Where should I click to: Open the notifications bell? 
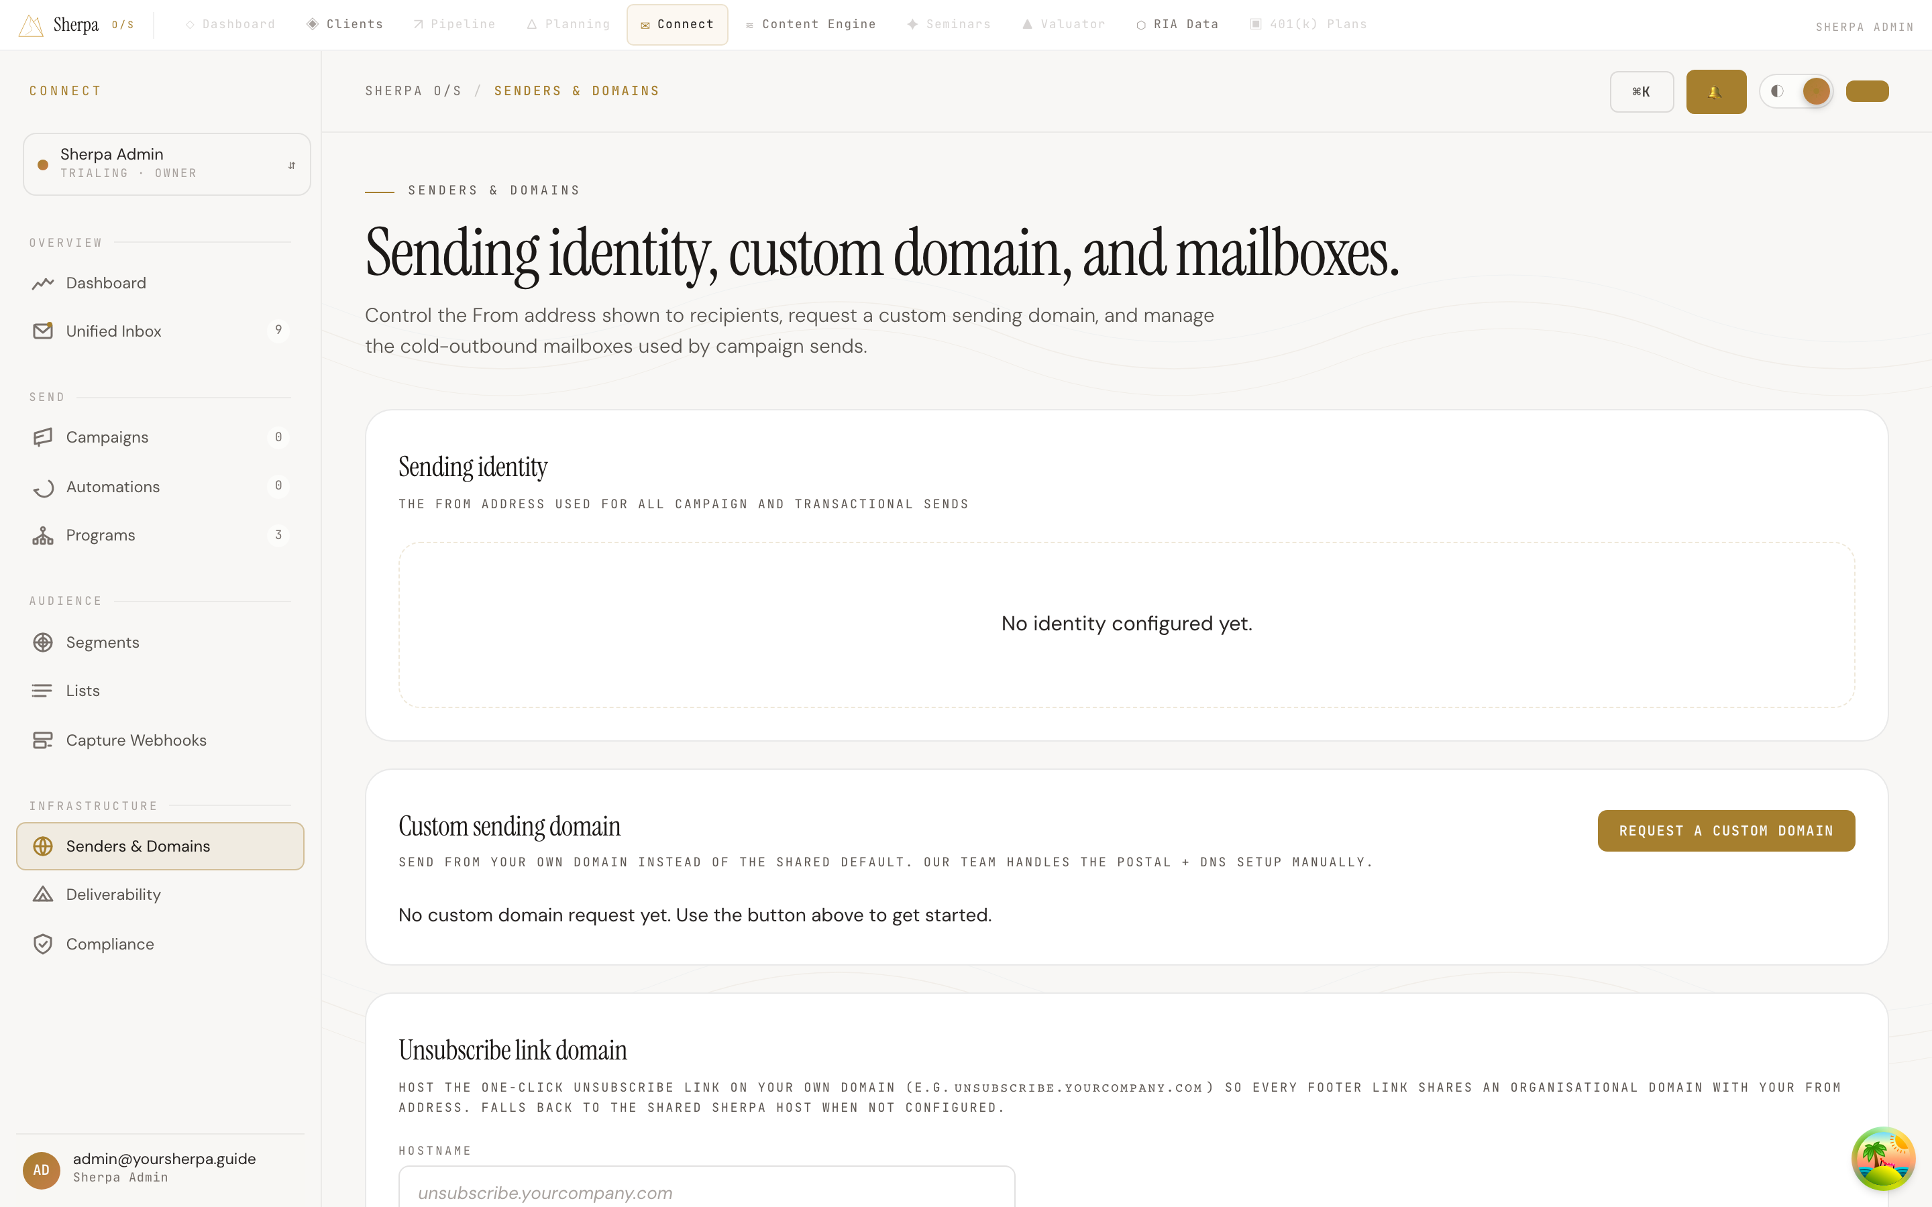pyautogui.click(x=1715, y=92)
